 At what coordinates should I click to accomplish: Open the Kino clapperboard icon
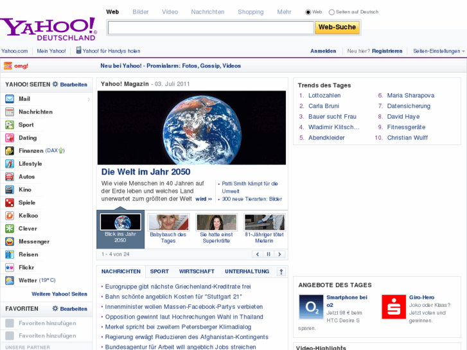click(x=10, y=189)
